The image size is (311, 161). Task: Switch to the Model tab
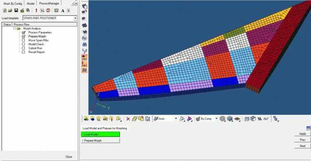pyautogui.click(x=31, y=4)
